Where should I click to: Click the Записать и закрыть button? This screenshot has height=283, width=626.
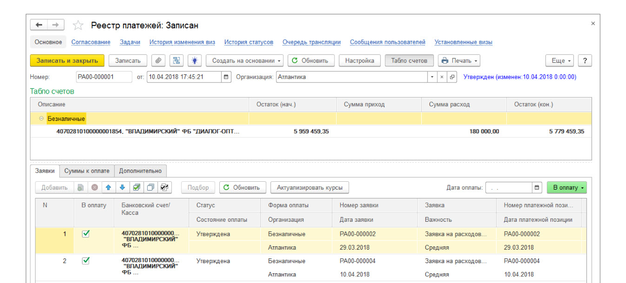[x=67, y=60]
